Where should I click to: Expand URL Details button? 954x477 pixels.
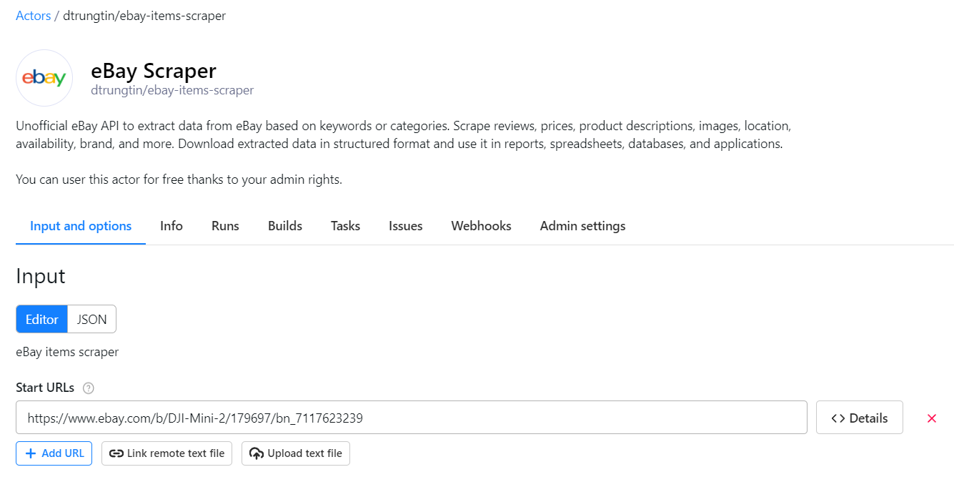[860, 418]
